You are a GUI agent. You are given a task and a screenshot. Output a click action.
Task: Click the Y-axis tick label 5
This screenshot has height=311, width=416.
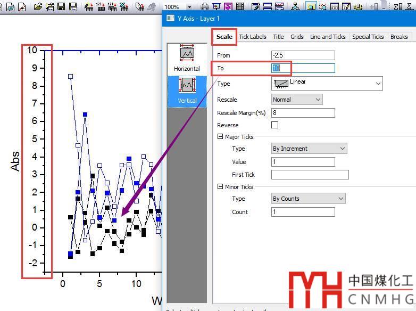point(35,138)
